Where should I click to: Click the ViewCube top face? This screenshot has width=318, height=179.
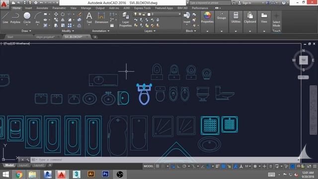coord(304,60)
